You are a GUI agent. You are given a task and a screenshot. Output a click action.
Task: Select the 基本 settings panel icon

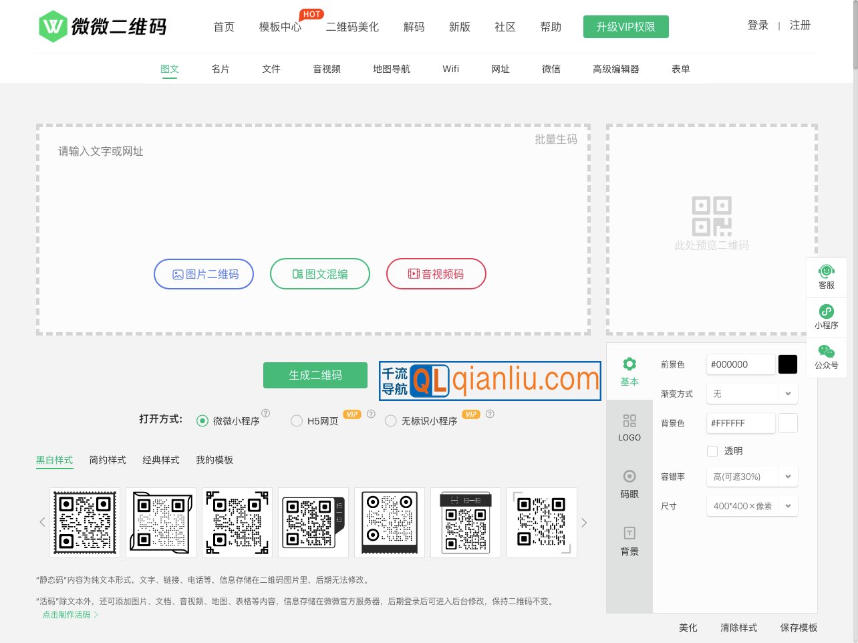coord(629,372)
